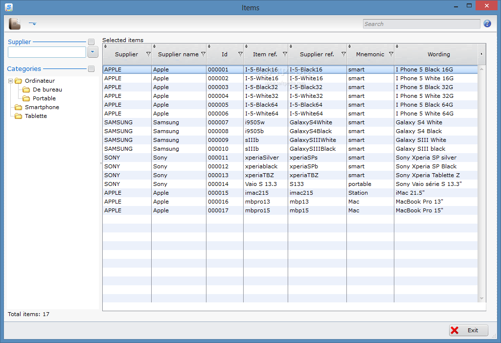
Task: Click sort arrows on Wording header
Action: point(397,46)
